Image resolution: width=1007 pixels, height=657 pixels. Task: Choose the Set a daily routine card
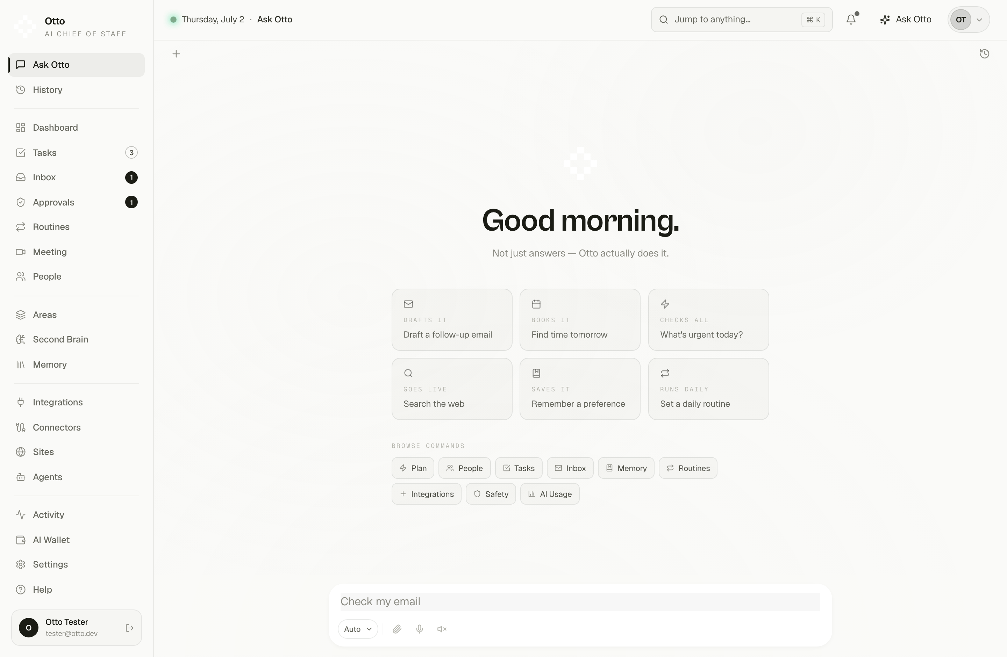click(x=708, y=389)
